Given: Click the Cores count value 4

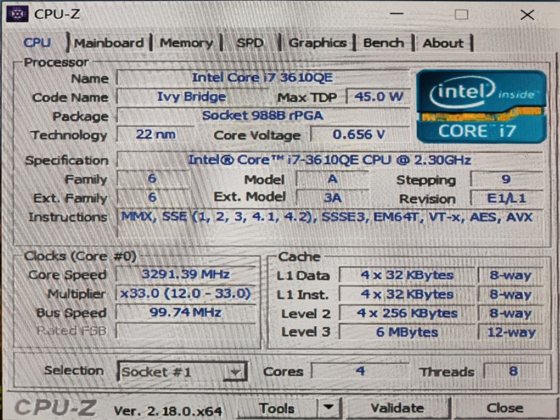Looking at the screenshot, I should [x=360, y=371].
